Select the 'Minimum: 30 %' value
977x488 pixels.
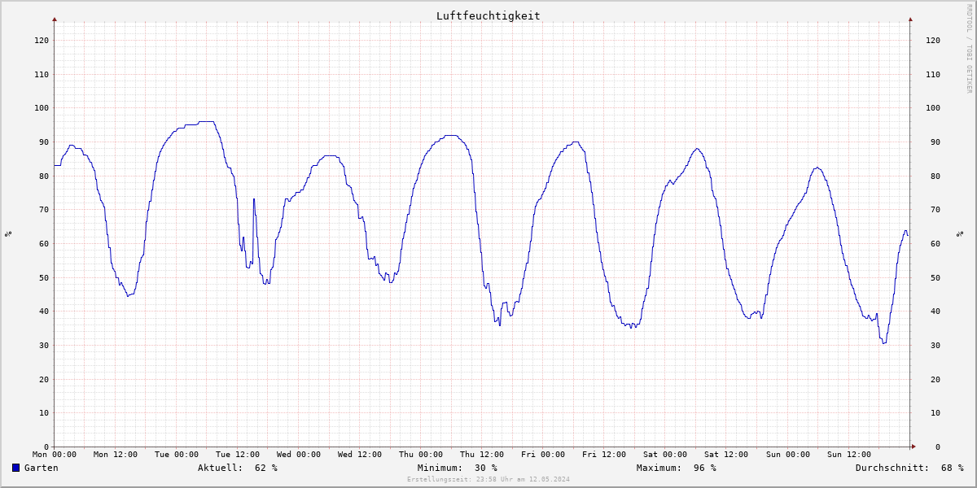point(457,468)
